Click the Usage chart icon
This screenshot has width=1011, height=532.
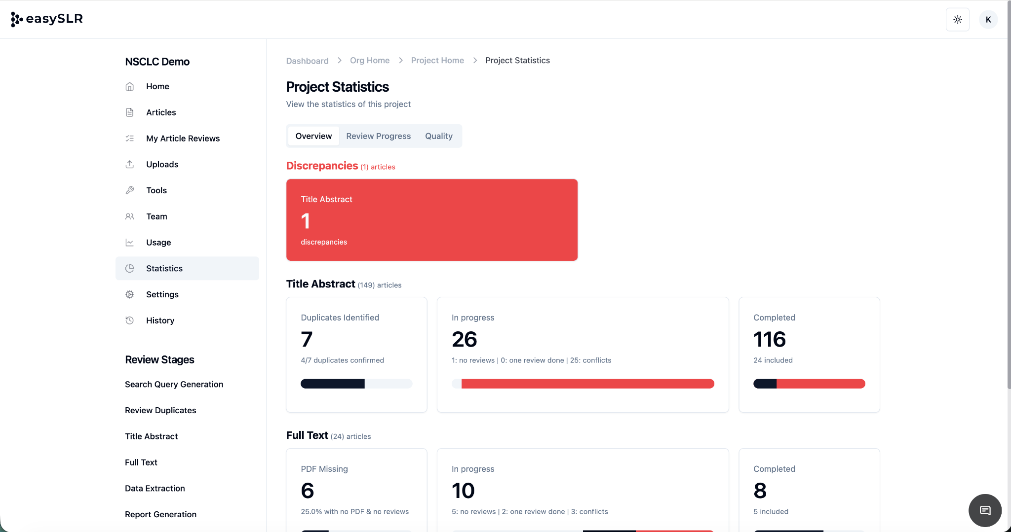pyautogui.click(x=130, y=243)
